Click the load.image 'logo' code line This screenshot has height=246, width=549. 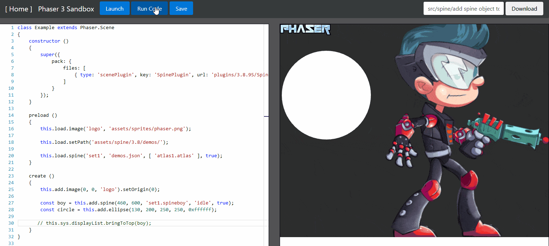tap(116, 129)
